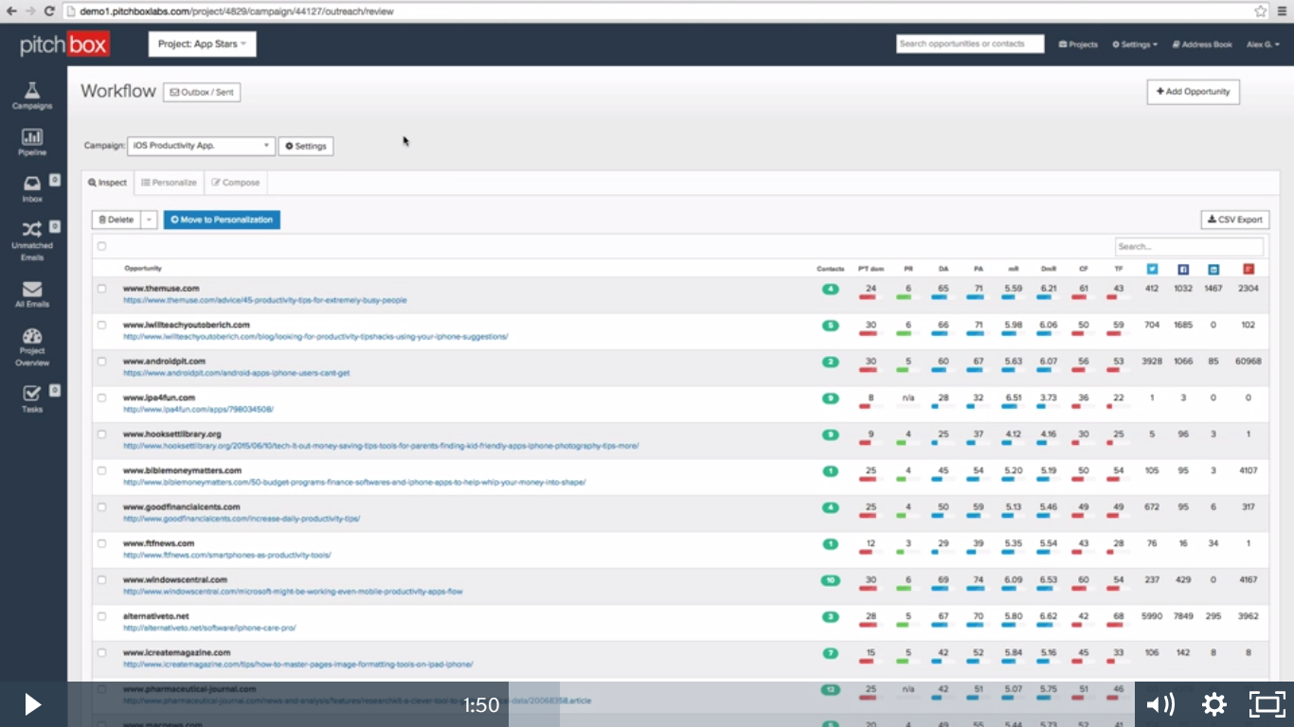
Task: Select www.icreatemagazine.com opportunity name
Action: click(176, 653)
